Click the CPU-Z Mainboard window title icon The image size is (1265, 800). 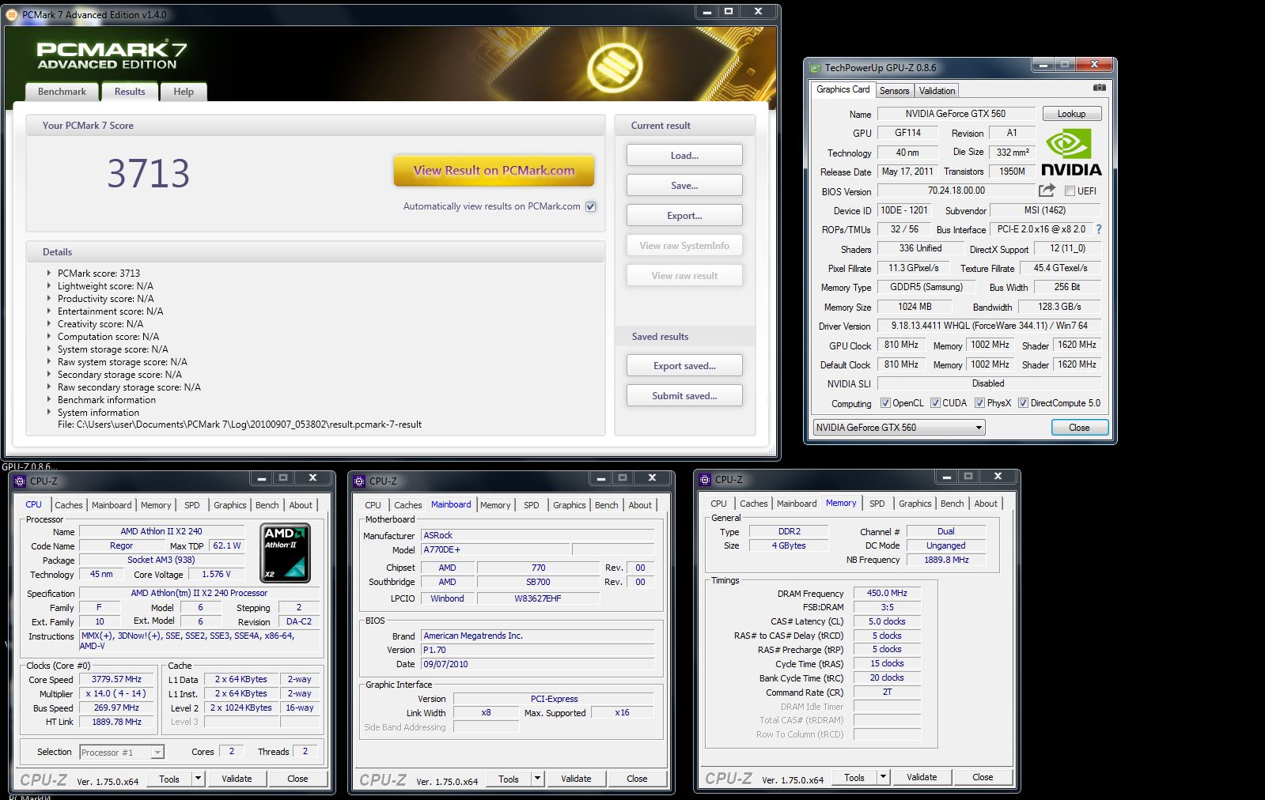[360, 481]
